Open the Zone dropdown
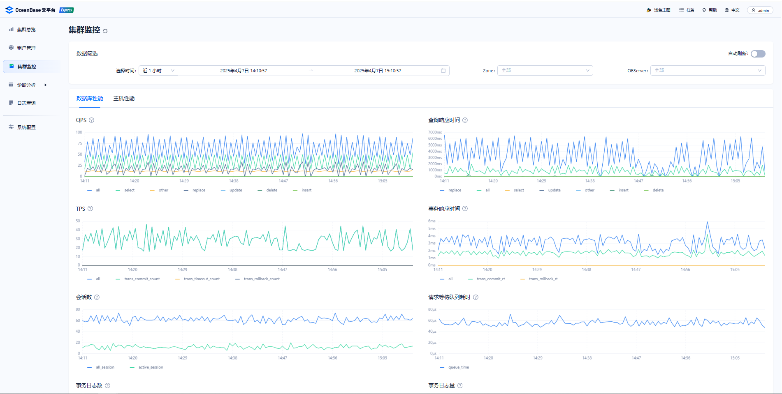The width and height of the screenshot is (782, 394). point(545,71)
